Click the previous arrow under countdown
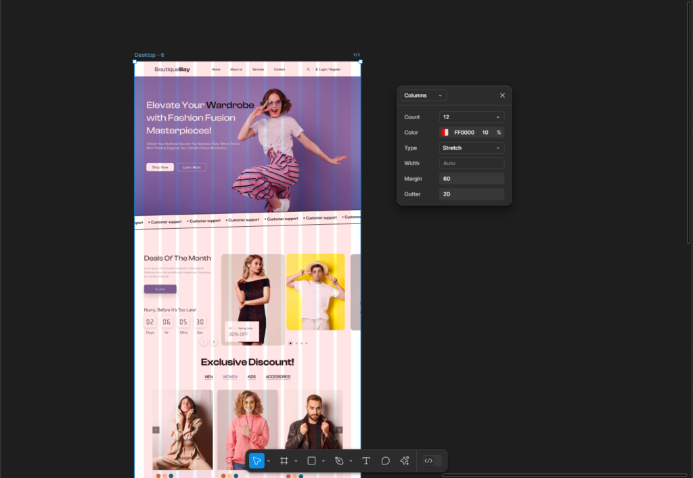Screen dimensions: 693x478 click(x=203, y=342)
